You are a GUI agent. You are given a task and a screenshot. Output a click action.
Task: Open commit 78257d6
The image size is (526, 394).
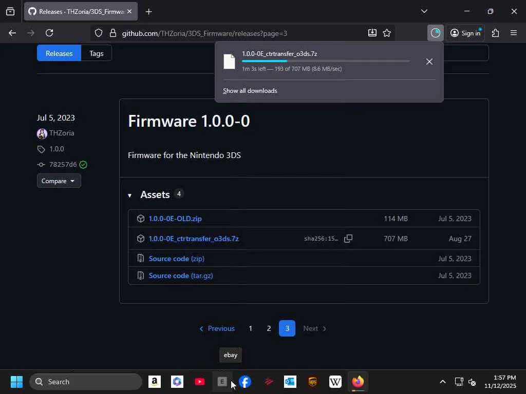click(63, 165)
